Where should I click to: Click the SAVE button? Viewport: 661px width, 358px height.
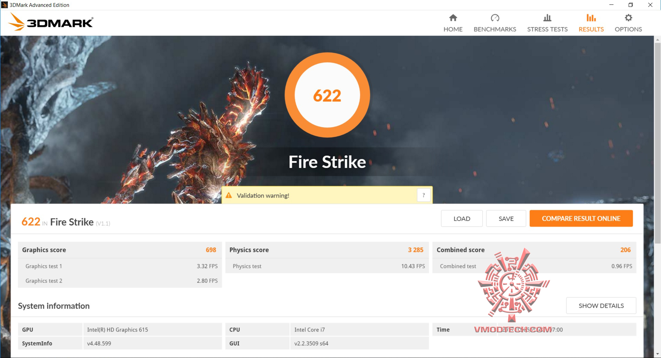click(x=506, y=219)
